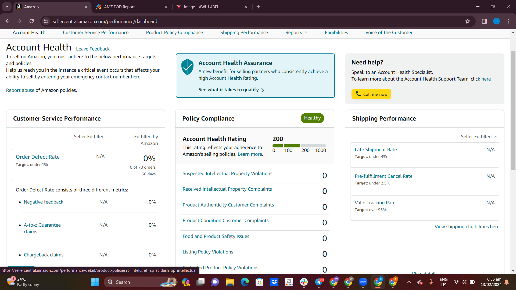Open the Order Defect Rate details
516x290 pixels.
(38, 157)
